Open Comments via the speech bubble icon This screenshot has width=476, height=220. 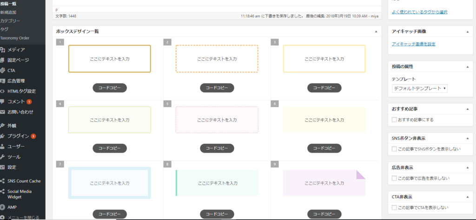pos(2,101)
